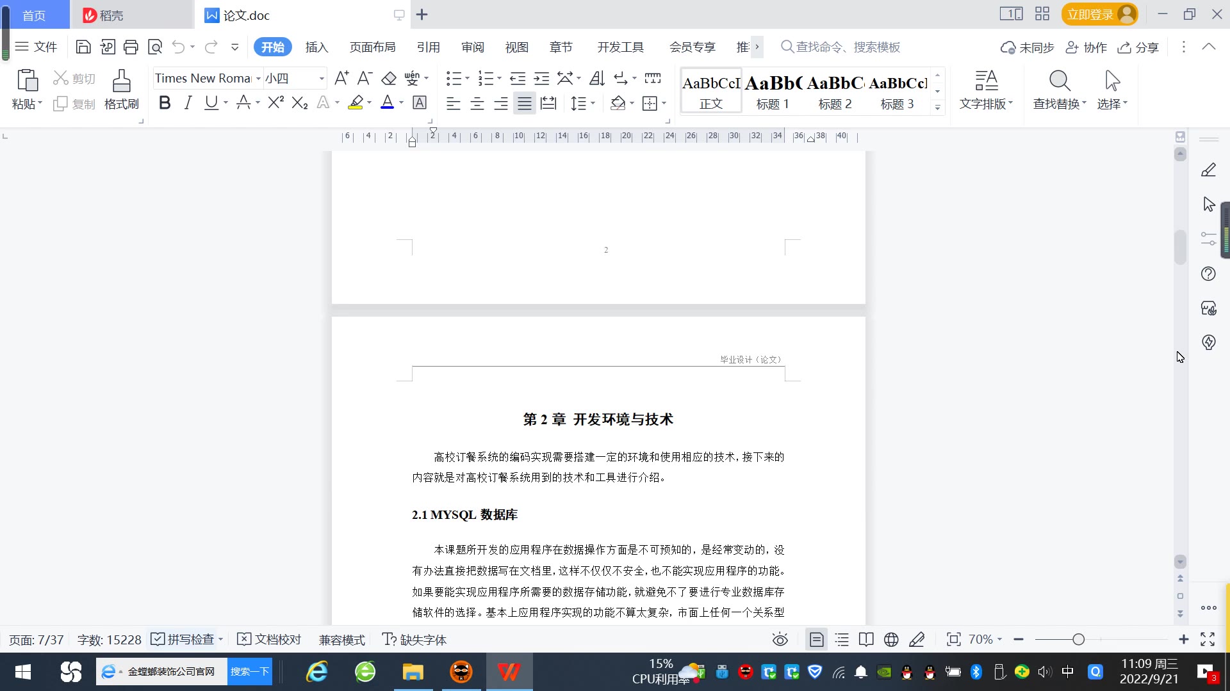Click the Save document icon
The width and height of the screenshot is (1230, 691).
(83, 47)
